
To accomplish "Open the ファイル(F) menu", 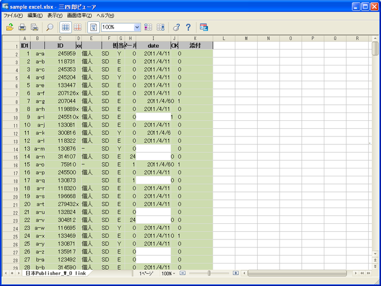I will coord(13,16).
